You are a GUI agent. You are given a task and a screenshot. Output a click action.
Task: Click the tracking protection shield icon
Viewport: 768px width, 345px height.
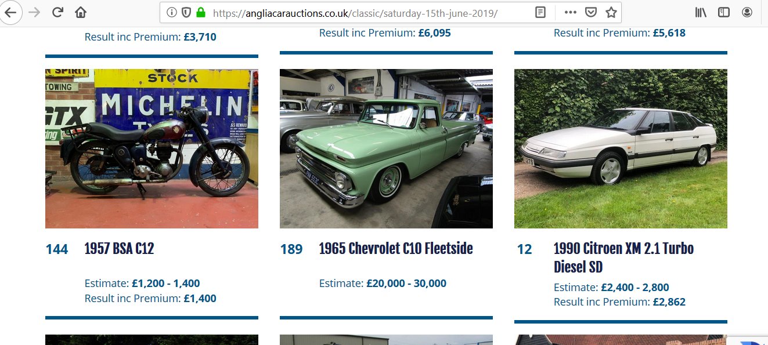(186, 12)
